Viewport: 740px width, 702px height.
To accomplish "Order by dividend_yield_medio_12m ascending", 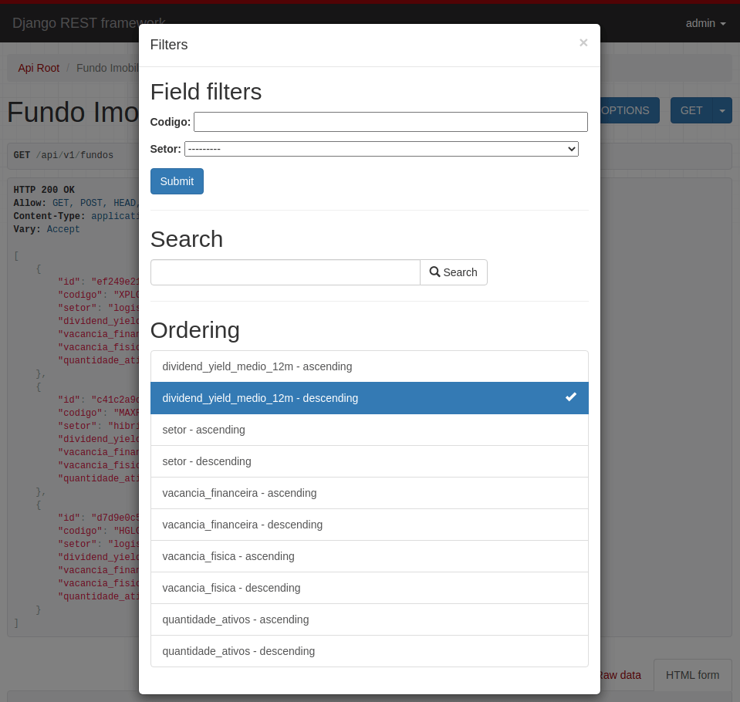I will [x=369, y=366].
